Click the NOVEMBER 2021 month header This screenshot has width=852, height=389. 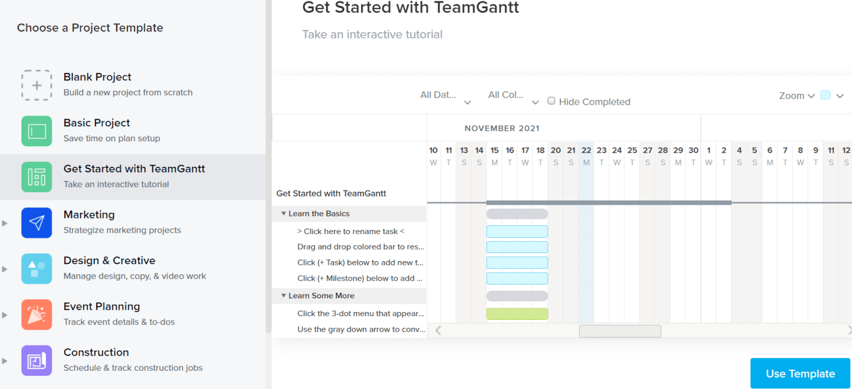pos(502,128)
